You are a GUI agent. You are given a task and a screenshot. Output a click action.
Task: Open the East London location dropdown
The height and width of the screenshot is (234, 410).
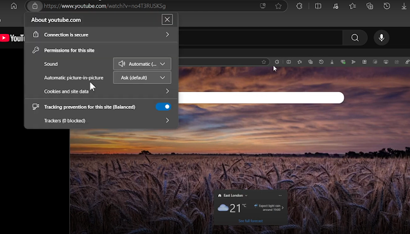click(x=233, y=196)
